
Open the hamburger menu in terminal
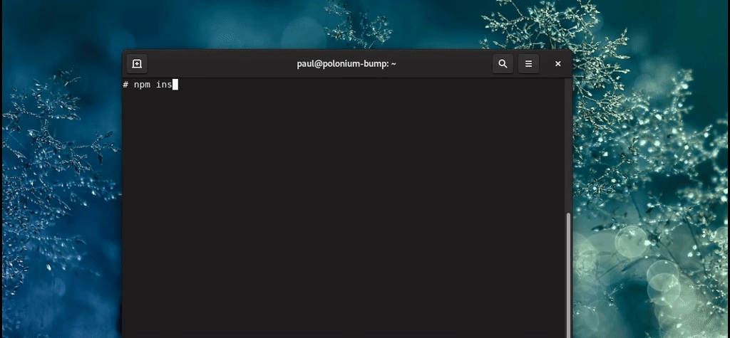tap(528, 64)
